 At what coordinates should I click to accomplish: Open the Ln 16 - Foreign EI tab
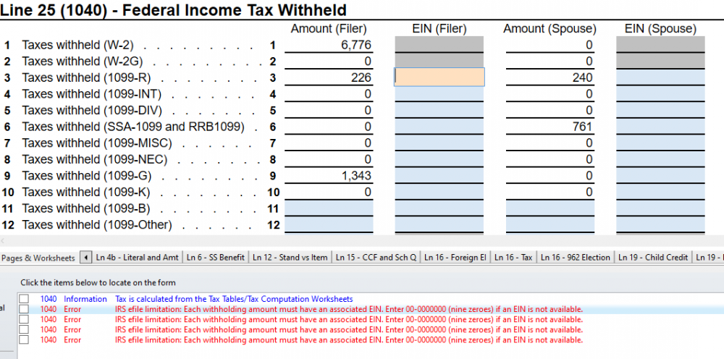pyautogui.click(x=455, y=258)
